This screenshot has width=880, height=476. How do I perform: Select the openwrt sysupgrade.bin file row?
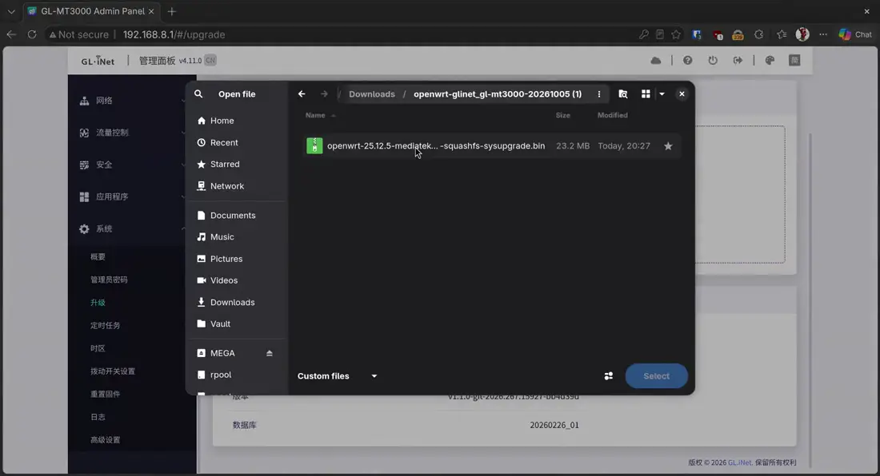click(x=491, y=146)
